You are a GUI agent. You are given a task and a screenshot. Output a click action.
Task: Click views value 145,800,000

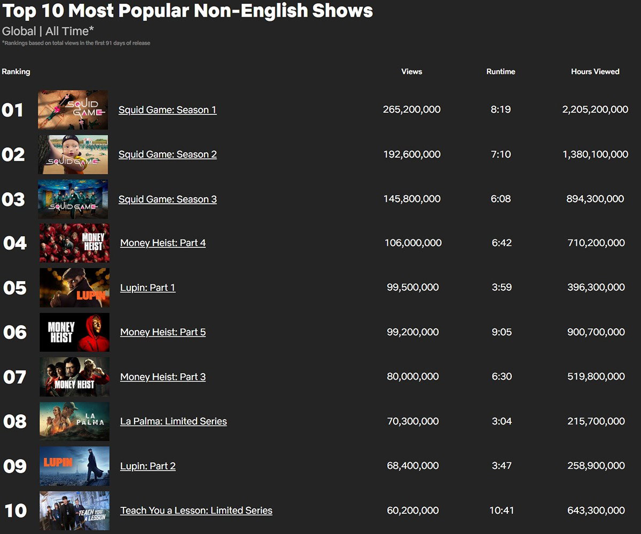(412, 199)
